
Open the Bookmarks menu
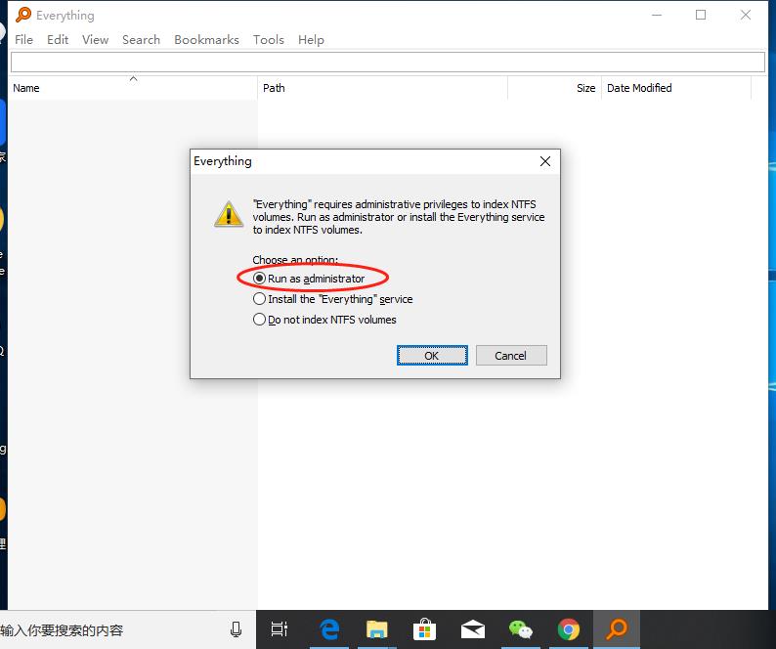pos(206,40)
